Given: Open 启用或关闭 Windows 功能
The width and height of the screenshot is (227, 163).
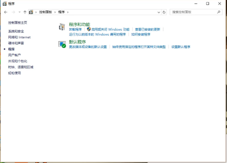Looking at the screenshot, I should click(110, 29).
